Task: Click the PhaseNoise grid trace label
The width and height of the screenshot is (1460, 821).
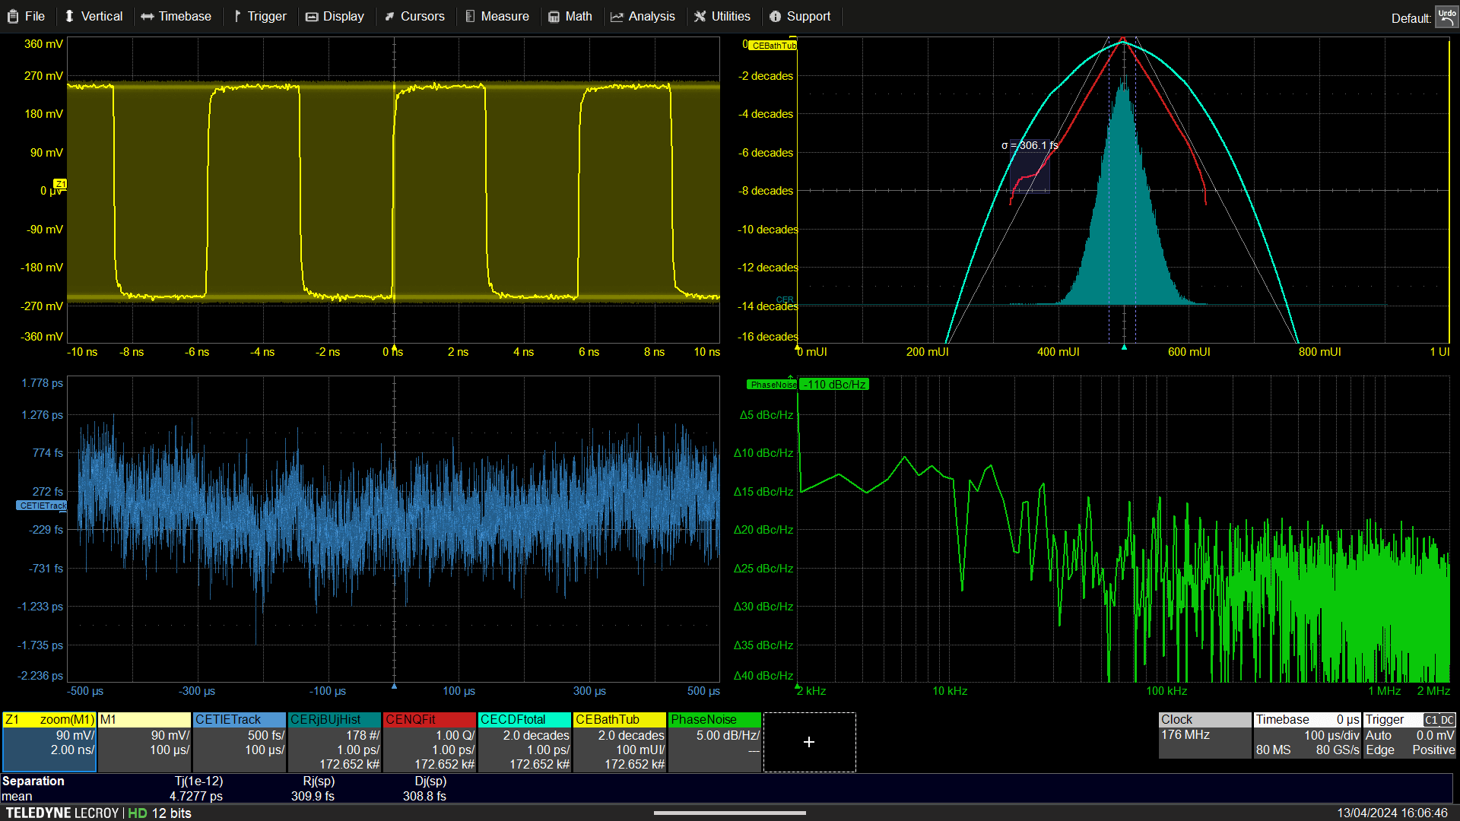Action: click(772, 385)
